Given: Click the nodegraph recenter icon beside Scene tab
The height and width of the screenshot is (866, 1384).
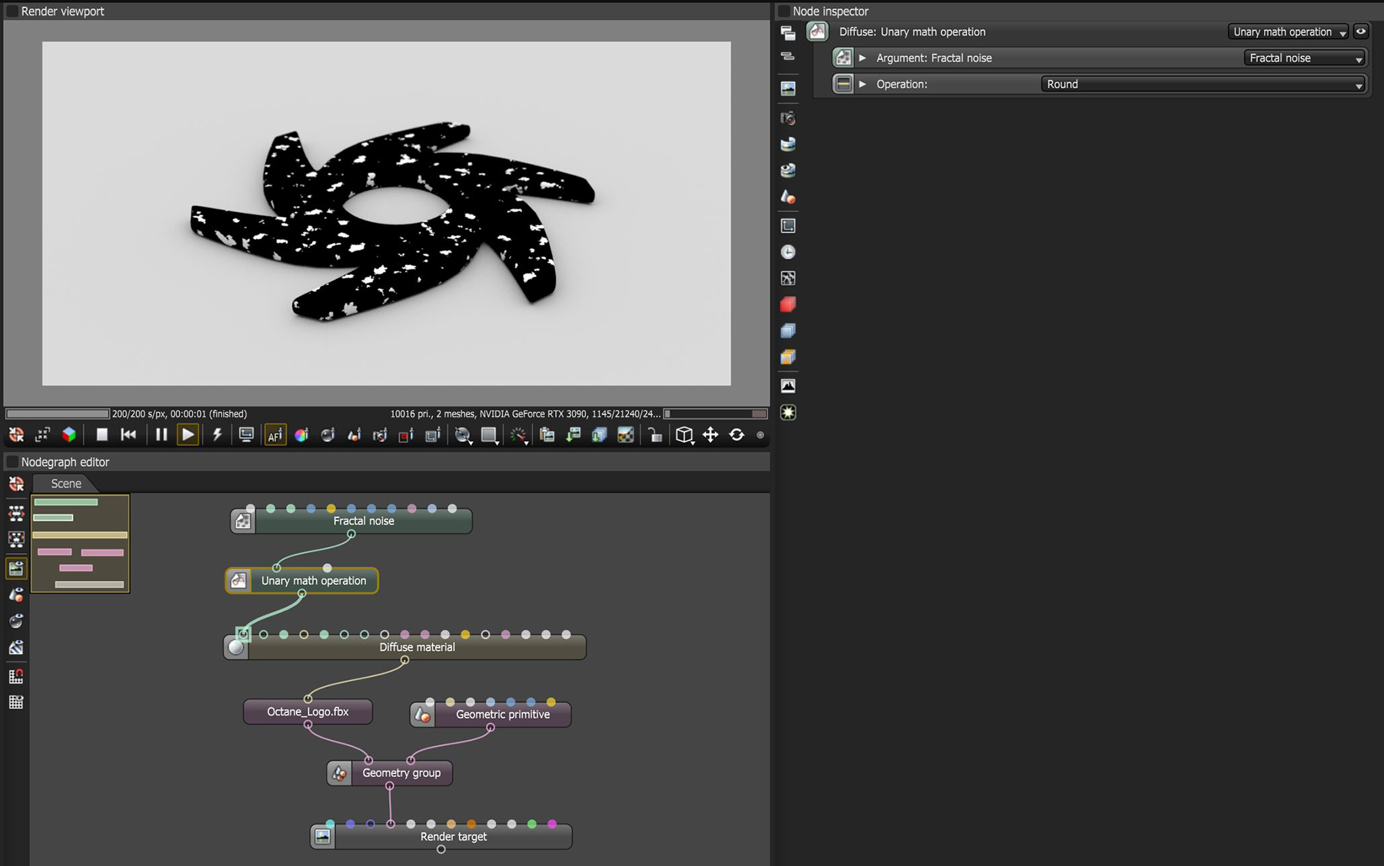Looking at the screenshot, I should point(16,483).
